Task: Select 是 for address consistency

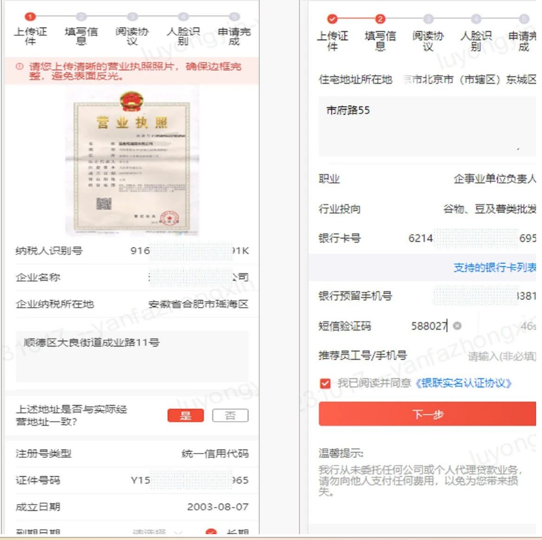Action: [185, 415]
